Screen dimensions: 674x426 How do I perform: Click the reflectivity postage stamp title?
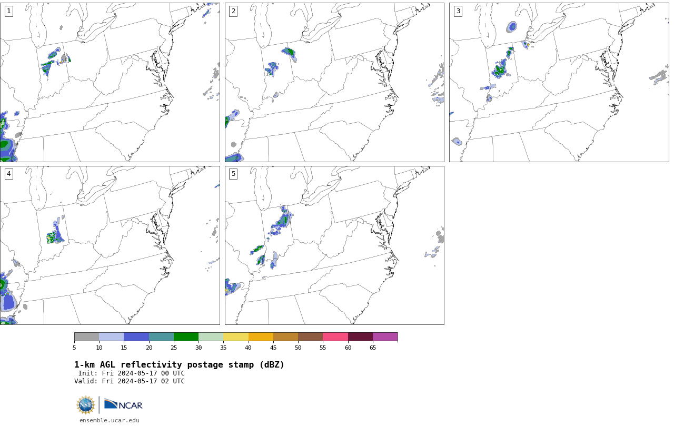179,365
